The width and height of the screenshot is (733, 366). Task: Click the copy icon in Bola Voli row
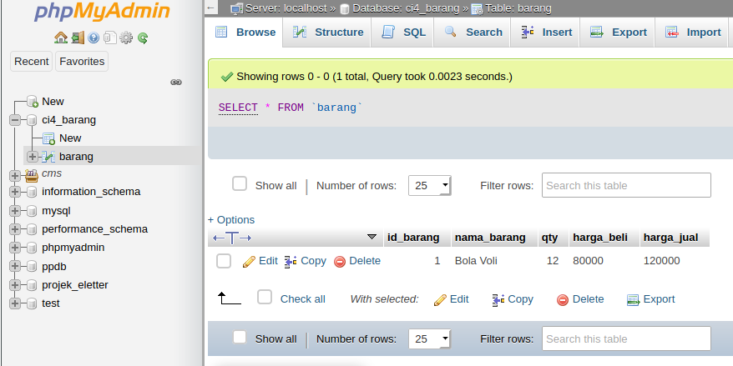coord(291,262)
